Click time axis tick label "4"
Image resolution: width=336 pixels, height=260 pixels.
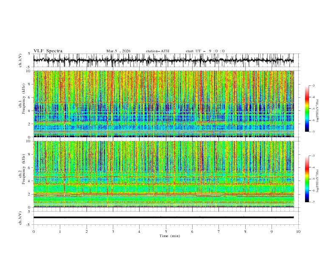click(139, 232)
